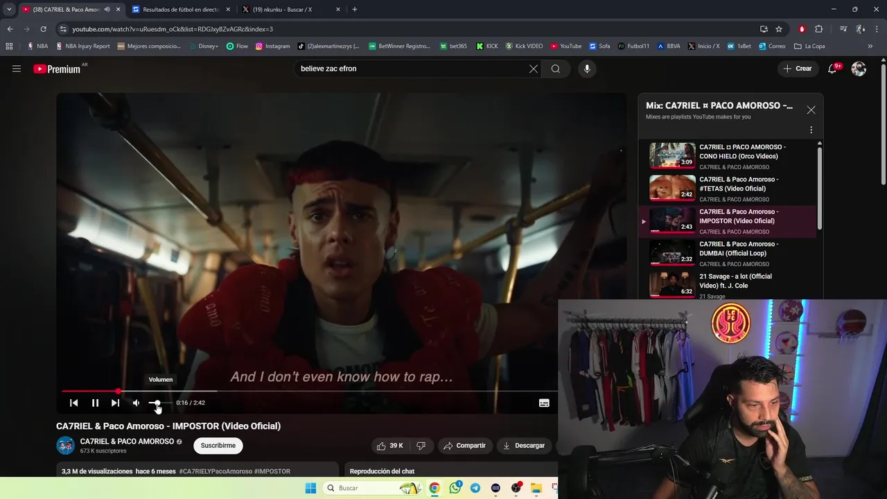
Task: Select the CA7RIEL & Paco Amoroso browser tab
Action: coord(66,10)
